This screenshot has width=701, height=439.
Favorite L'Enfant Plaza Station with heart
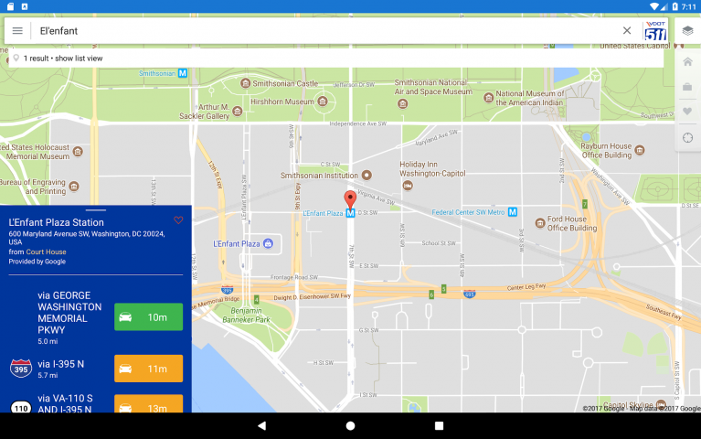[178, 220]
